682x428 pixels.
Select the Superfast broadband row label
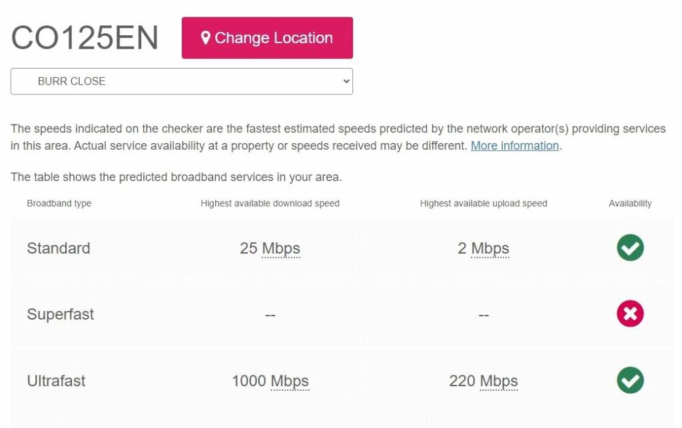pos(61,314)
